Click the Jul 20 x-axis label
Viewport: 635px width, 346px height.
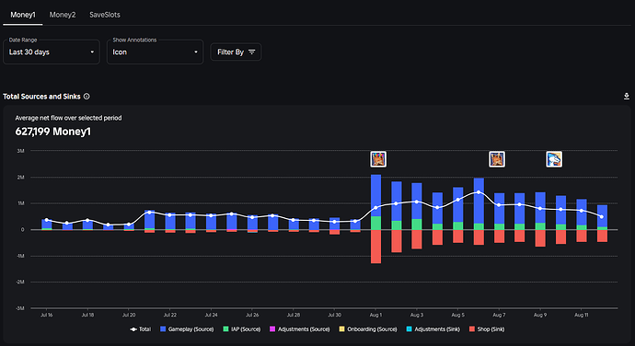click(x=129, y=315)
